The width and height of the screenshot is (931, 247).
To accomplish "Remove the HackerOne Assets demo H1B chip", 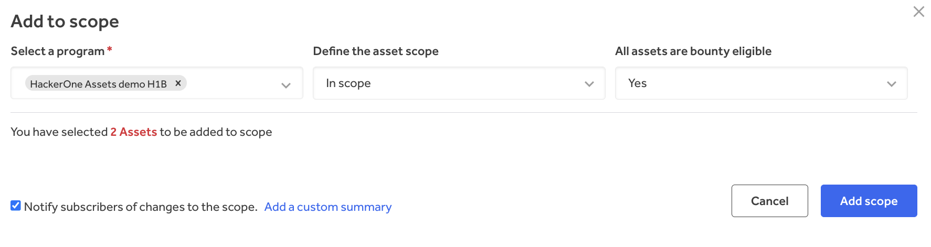I will 178,83.
